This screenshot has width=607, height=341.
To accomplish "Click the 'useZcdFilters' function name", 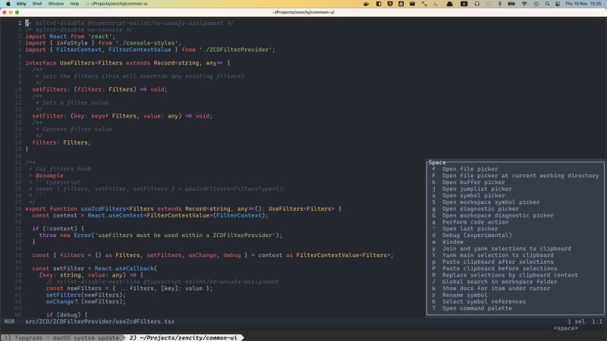I will click(x=103, y=209).
